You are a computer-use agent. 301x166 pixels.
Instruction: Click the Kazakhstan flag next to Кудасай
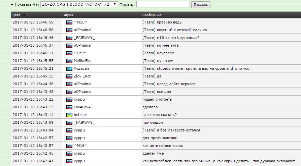click(69, 68)
